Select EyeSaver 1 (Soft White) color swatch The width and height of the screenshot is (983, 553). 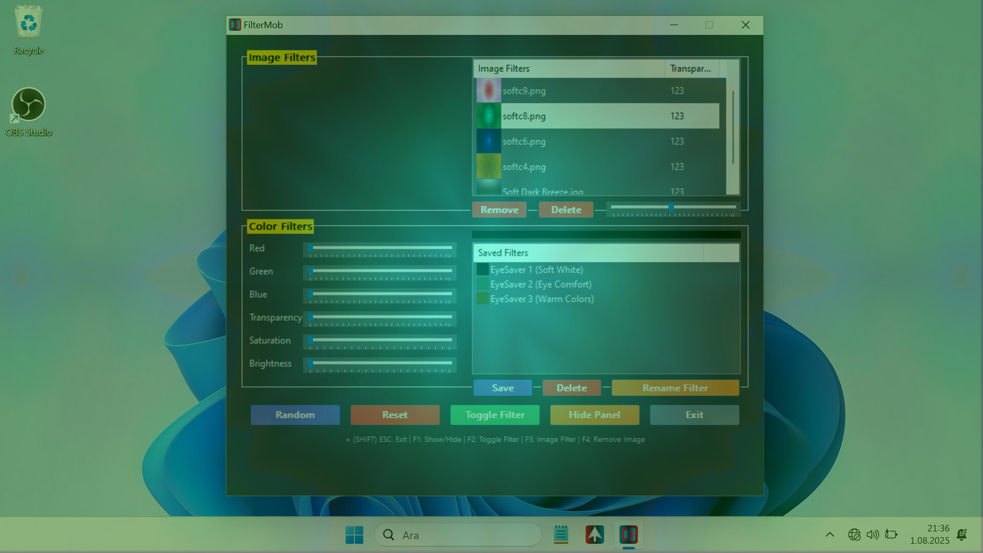pos(482,270)
